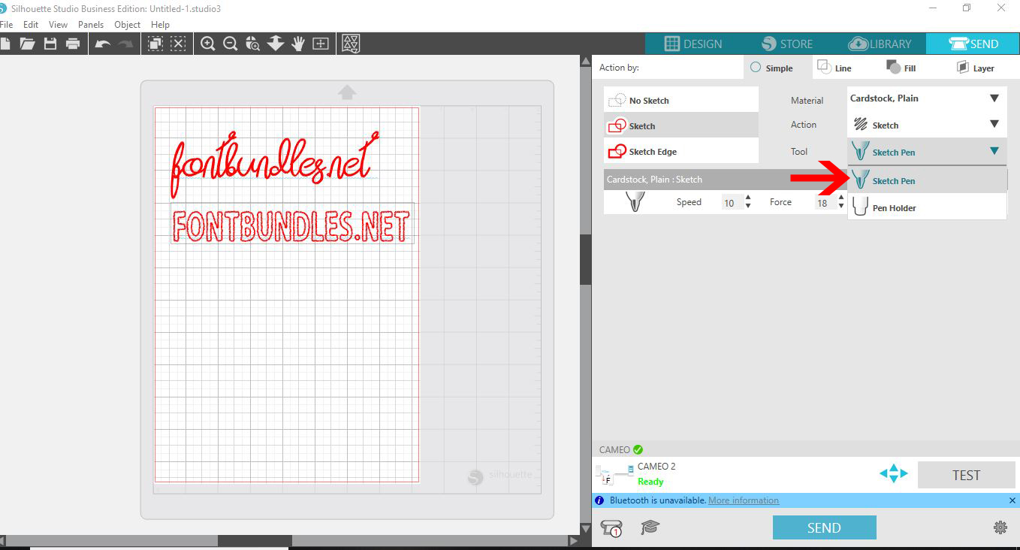The height and width of the screenshot is (550, 1020).
Task: Open the graduation cap tutorial icon
Action: click(x=650, y=527)
